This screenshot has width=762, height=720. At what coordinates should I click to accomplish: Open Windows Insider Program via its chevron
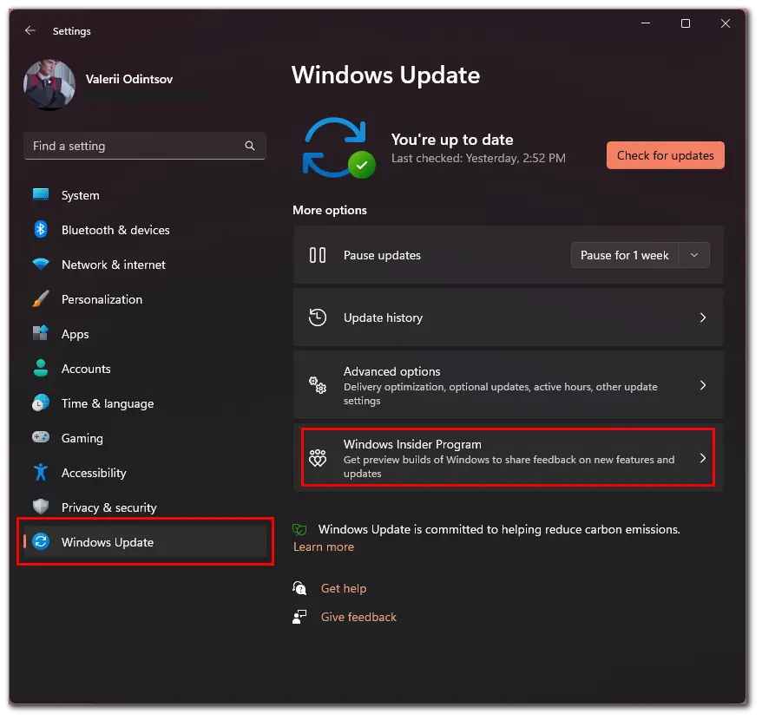(703, 458)
